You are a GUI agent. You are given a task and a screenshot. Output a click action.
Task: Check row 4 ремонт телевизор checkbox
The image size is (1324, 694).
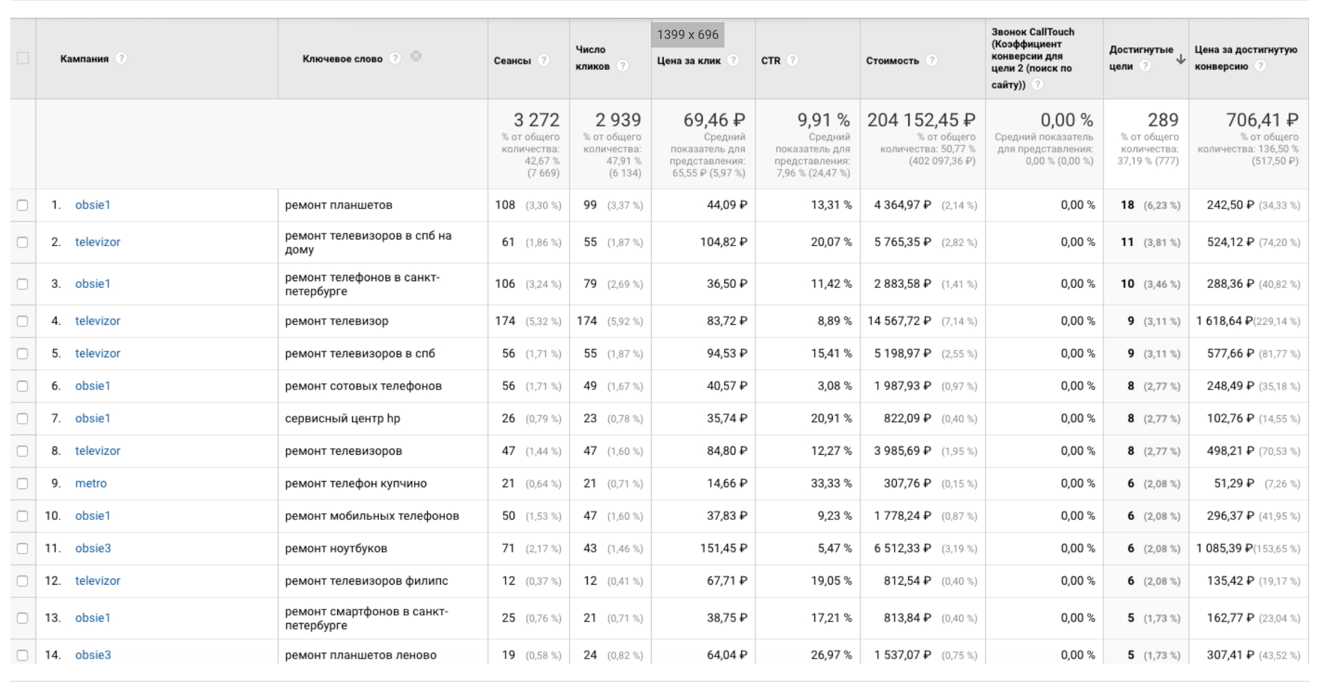22,321
